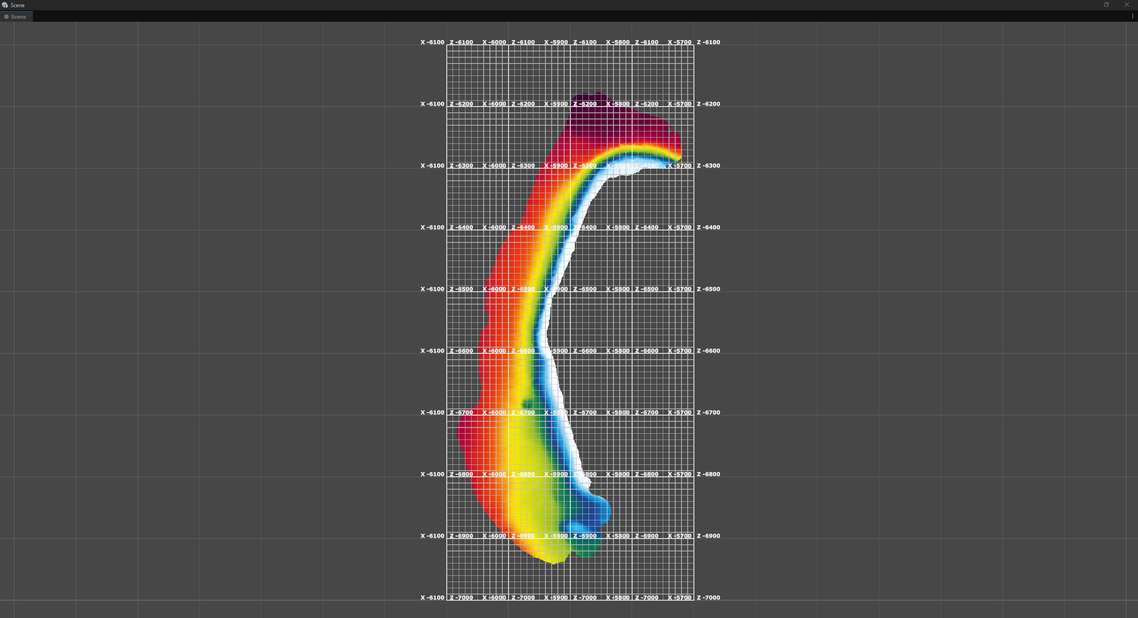
Task: Click the Scene window title text
Action: [17, 5]
